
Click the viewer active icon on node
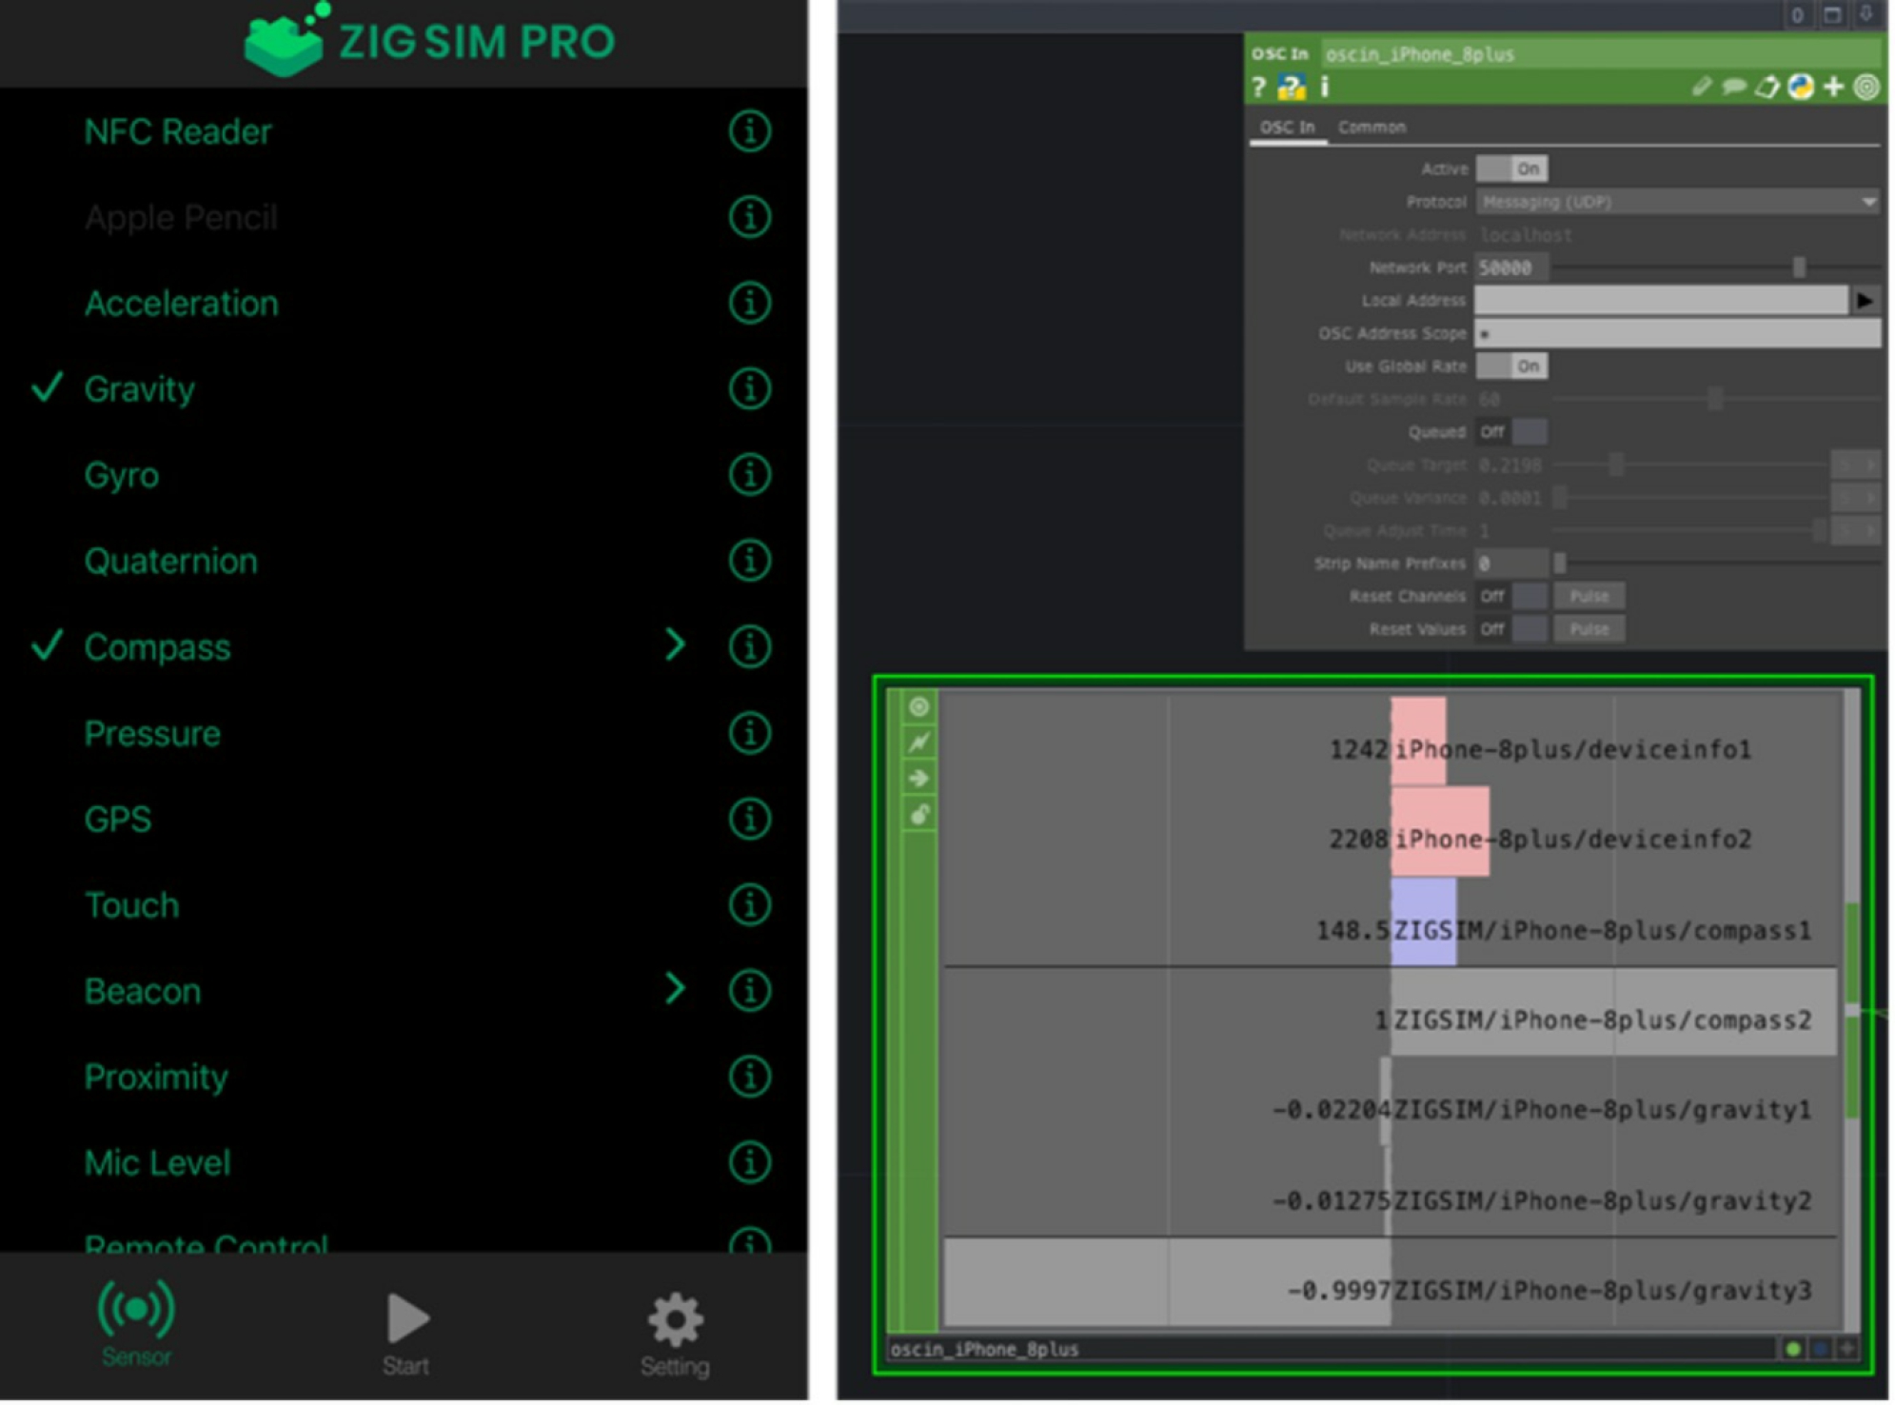coord(918,706)
